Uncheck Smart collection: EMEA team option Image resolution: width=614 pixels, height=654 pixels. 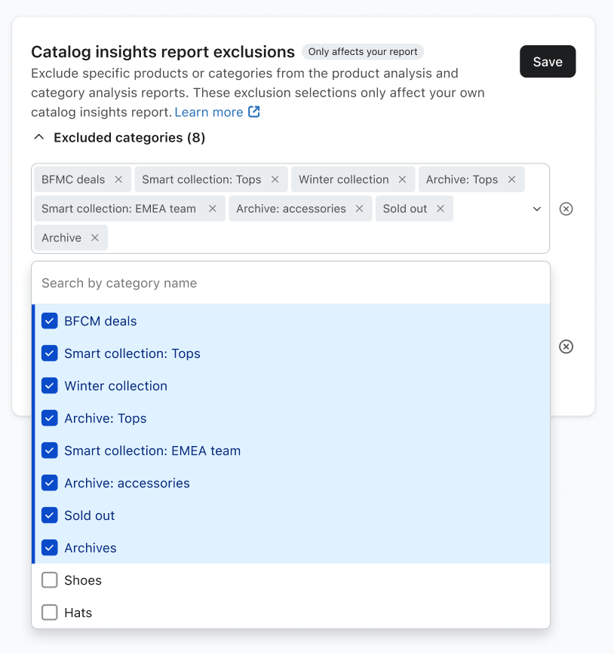[x=49, y=451]
